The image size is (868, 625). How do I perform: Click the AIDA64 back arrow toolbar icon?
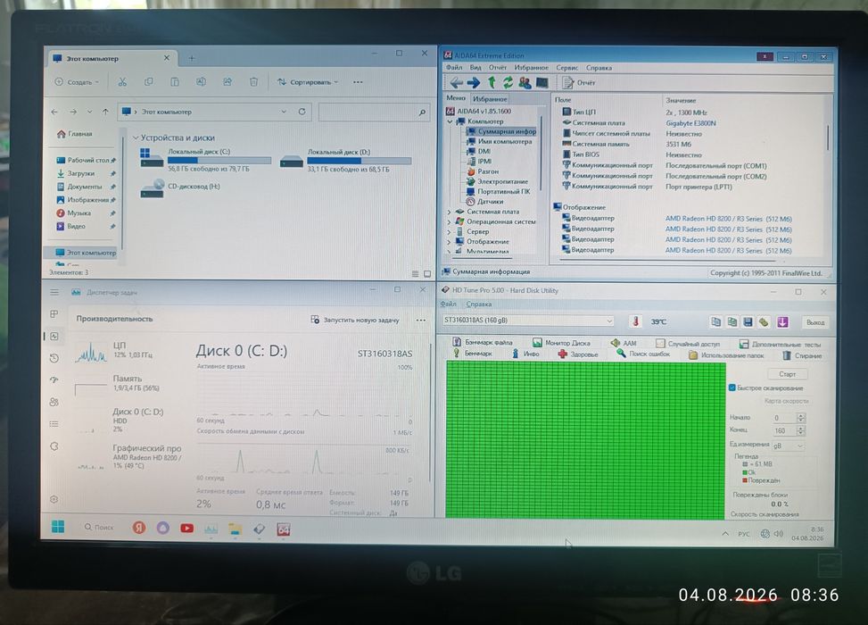click(x=456, y=82)
